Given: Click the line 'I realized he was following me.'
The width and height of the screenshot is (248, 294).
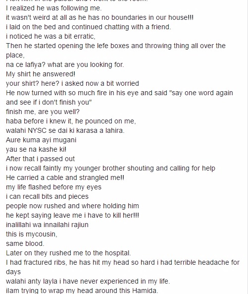Looking at the screenshot, I should [54, 8].
